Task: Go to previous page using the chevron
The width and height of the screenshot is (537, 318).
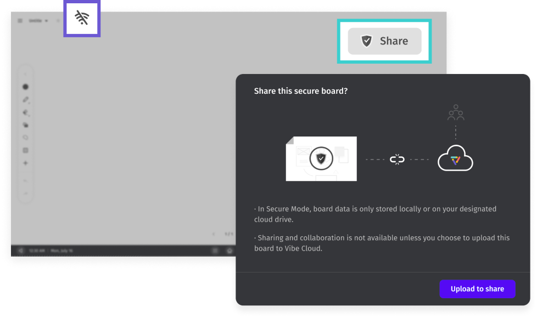Action: [214, 234]
